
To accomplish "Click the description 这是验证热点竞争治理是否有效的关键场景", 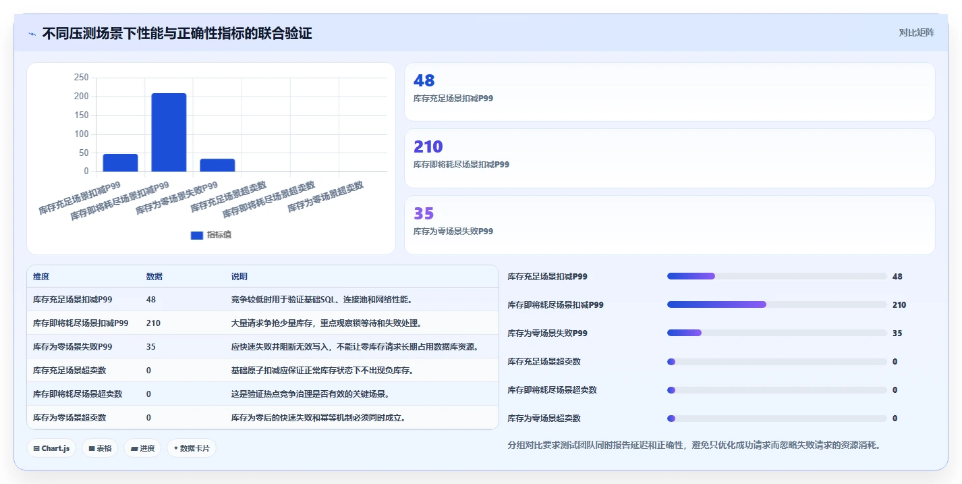I will (310, 394).
